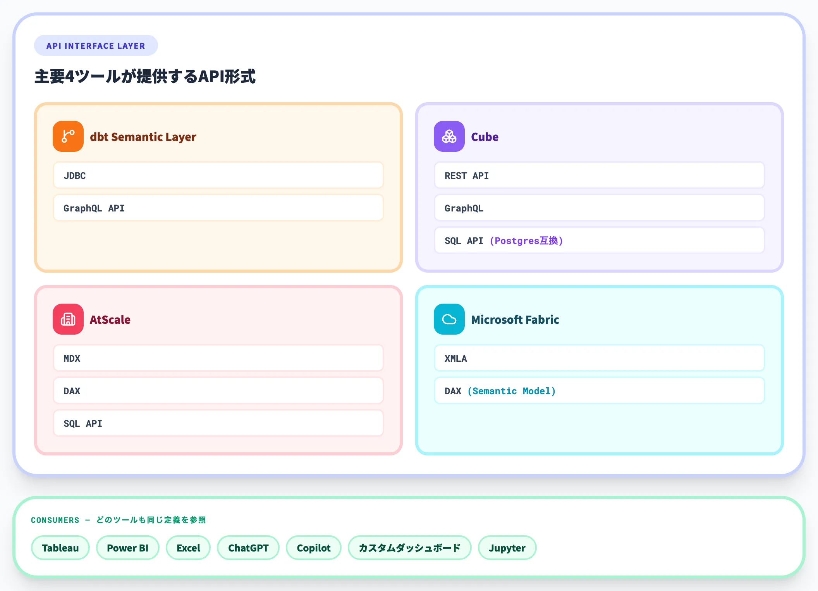Image resolution: width=818 pixels, height=591 pixels.
Task: Click the API INTERFACE LAYER badge
Action: click(x=96, y=46)
